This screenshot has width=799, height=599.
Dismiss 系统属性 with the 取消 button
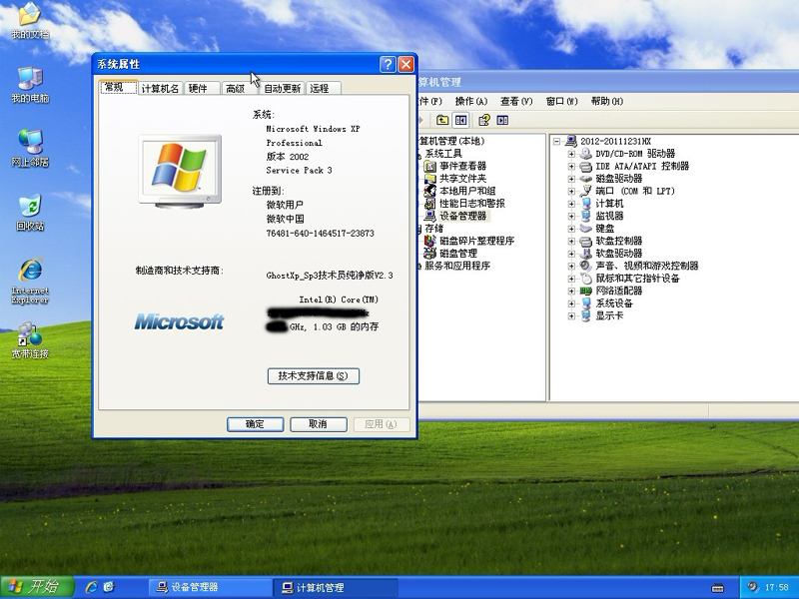pyautogui.click(x=318, y=424)
